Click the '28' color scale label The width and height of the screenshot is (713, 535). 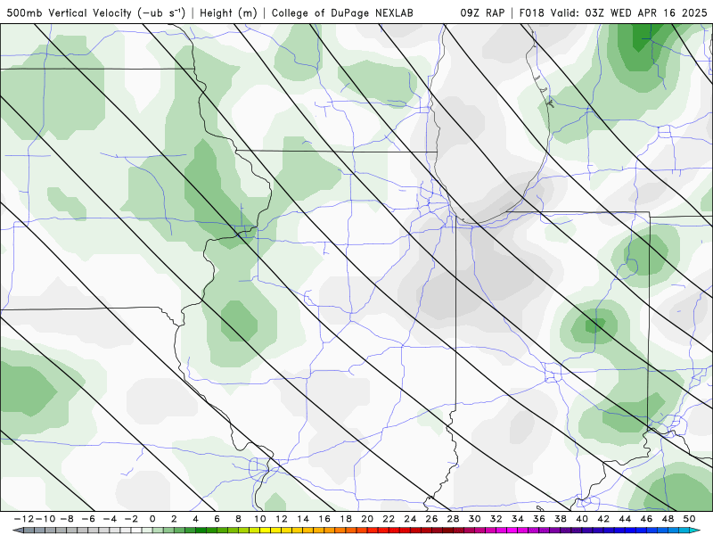click(453, 519)
